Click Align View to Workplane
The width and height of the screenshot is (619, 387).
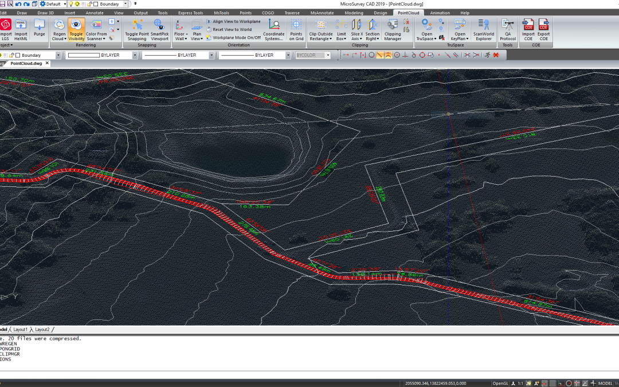coord(236,21)
